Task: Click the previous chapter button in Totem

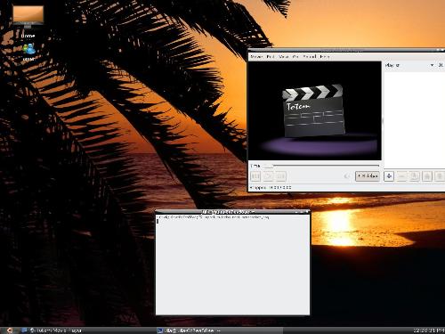Action: [255, 176]
